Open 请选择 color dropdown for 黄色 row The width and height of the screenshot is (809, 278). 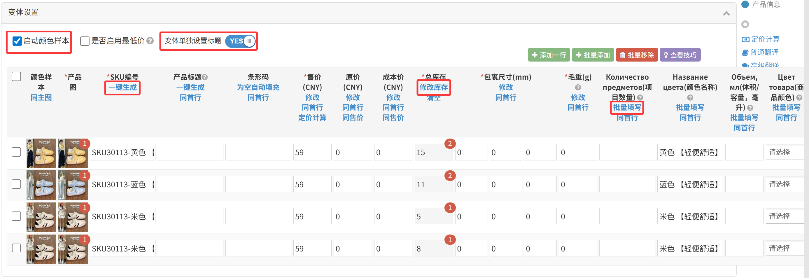(786, 152)
